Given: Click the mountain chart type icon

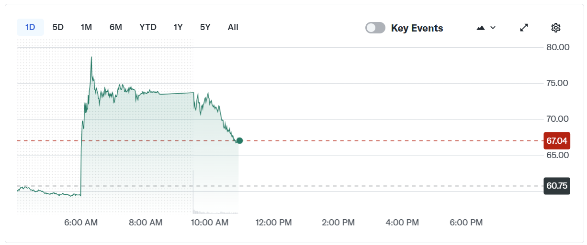Looking at the screenshot, I should (x=481, y=28).
